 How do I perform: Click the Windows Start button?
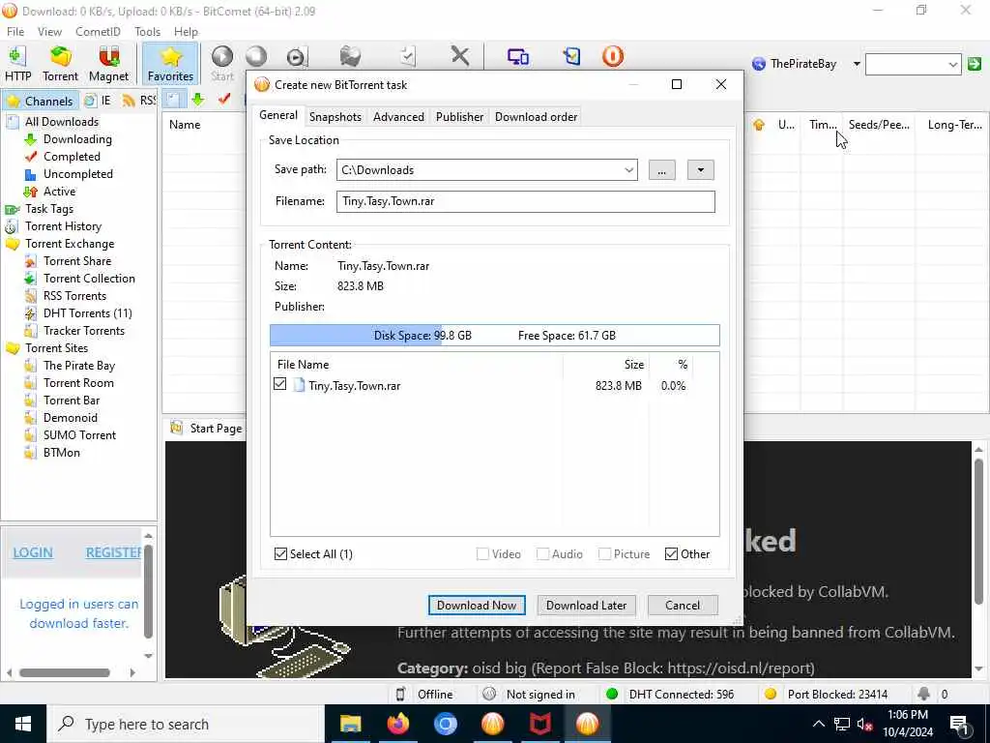(23, 724)
